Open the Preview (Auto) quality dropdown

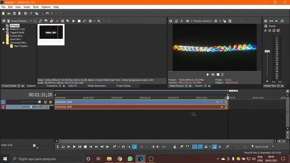point(203,21)
